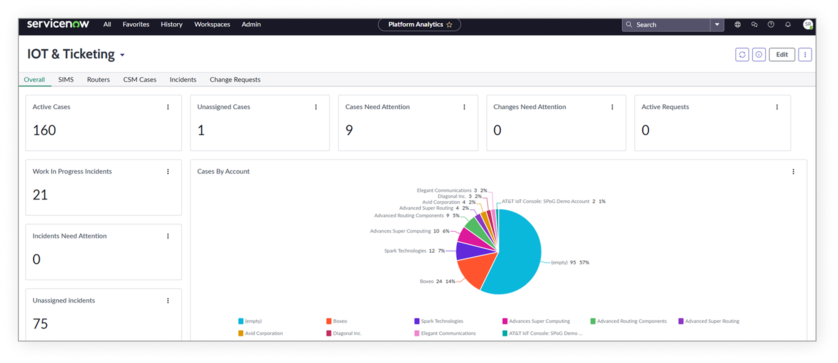838x363 pixels.
Task: Open the Workspaces menu
Action: tap(212, 24)
